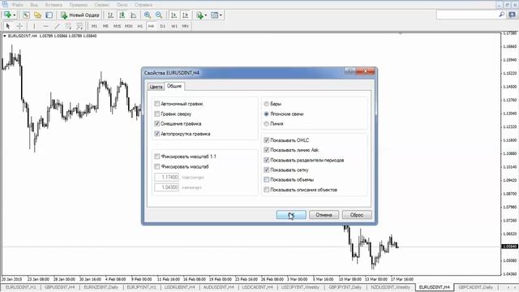The width and height of the screenshot is (519, 292).
Task: Uncheck Показывать OHLC checkbox
Action: 266,140
